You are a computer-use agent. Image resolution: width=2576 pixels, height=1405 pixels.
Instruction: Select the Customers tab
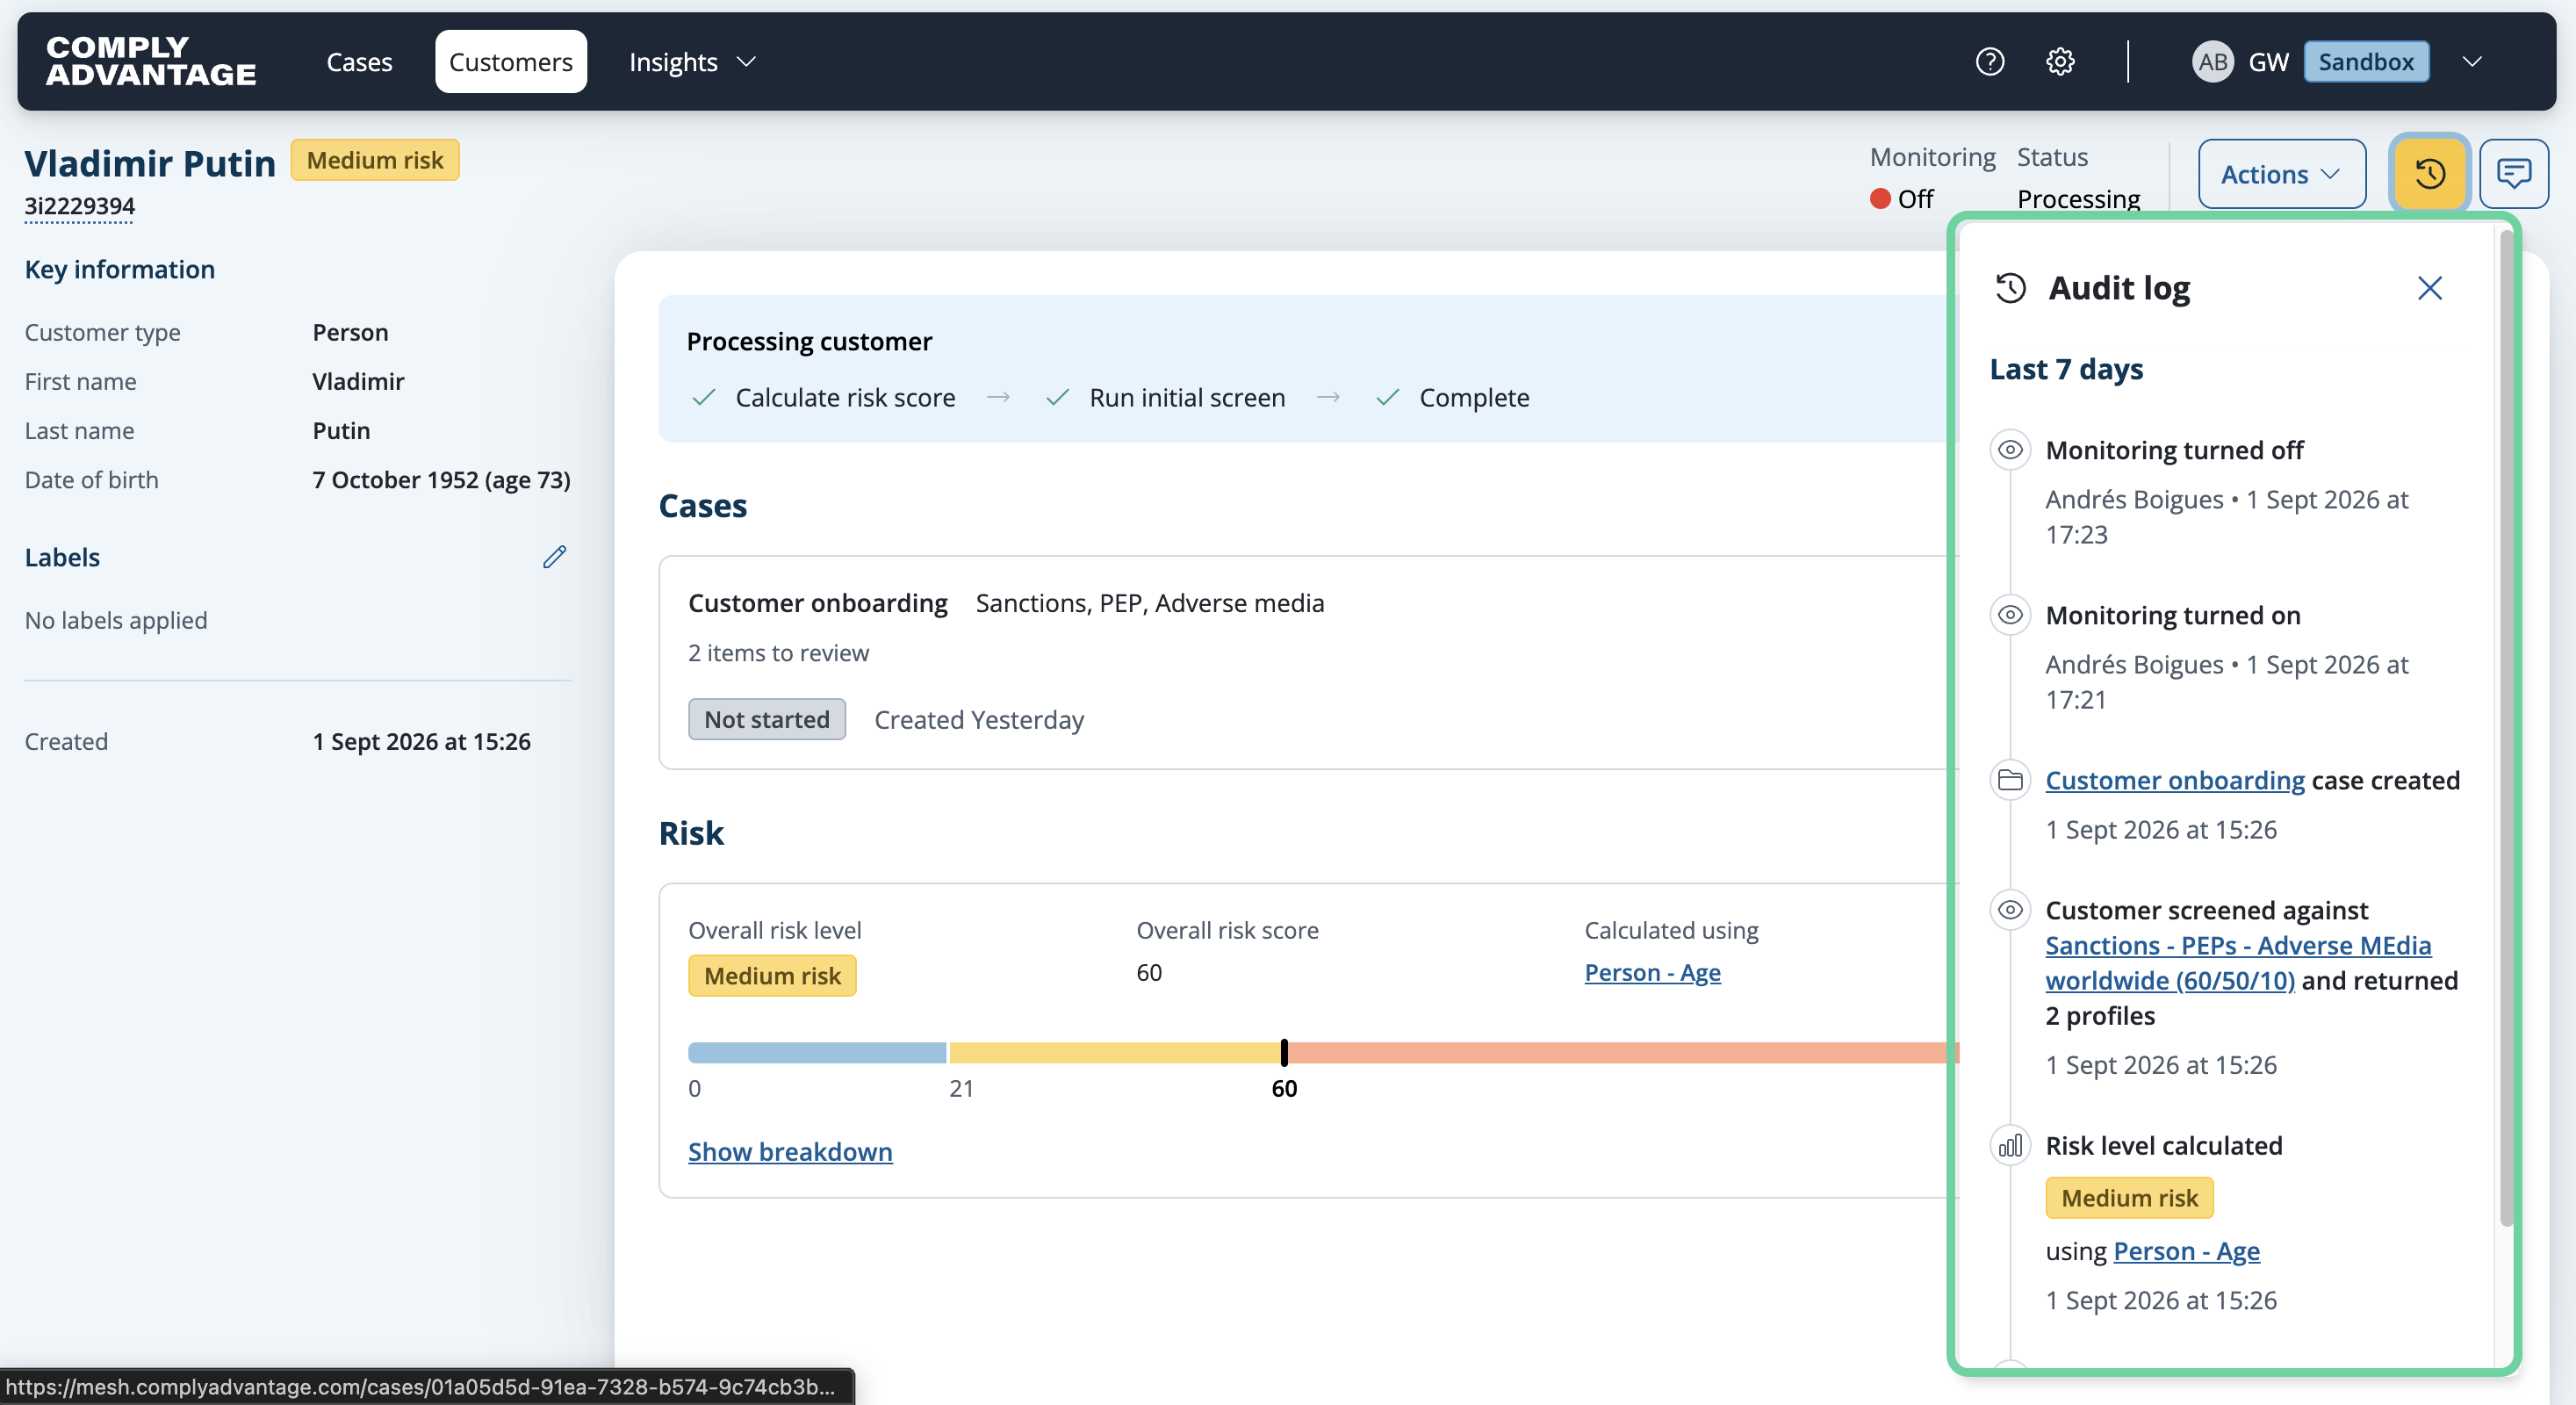point(511,62)
